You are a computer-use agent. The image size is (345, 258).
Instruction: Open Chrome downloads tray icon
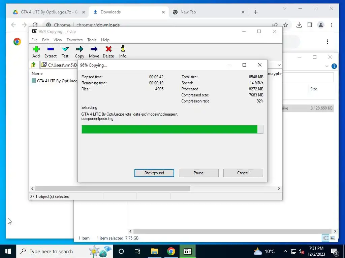299,25
